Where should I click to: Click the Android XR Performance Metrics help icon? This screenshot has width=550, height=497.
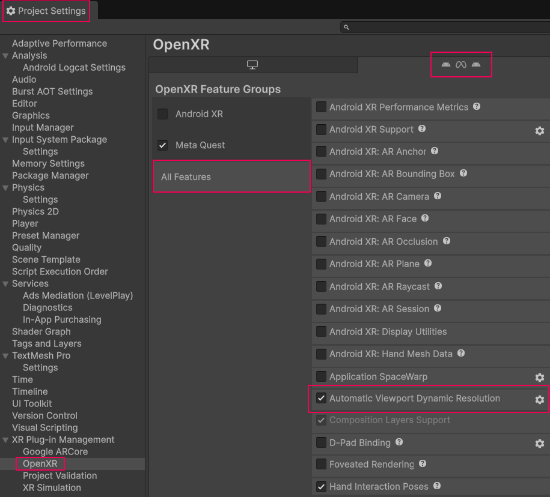475,107
